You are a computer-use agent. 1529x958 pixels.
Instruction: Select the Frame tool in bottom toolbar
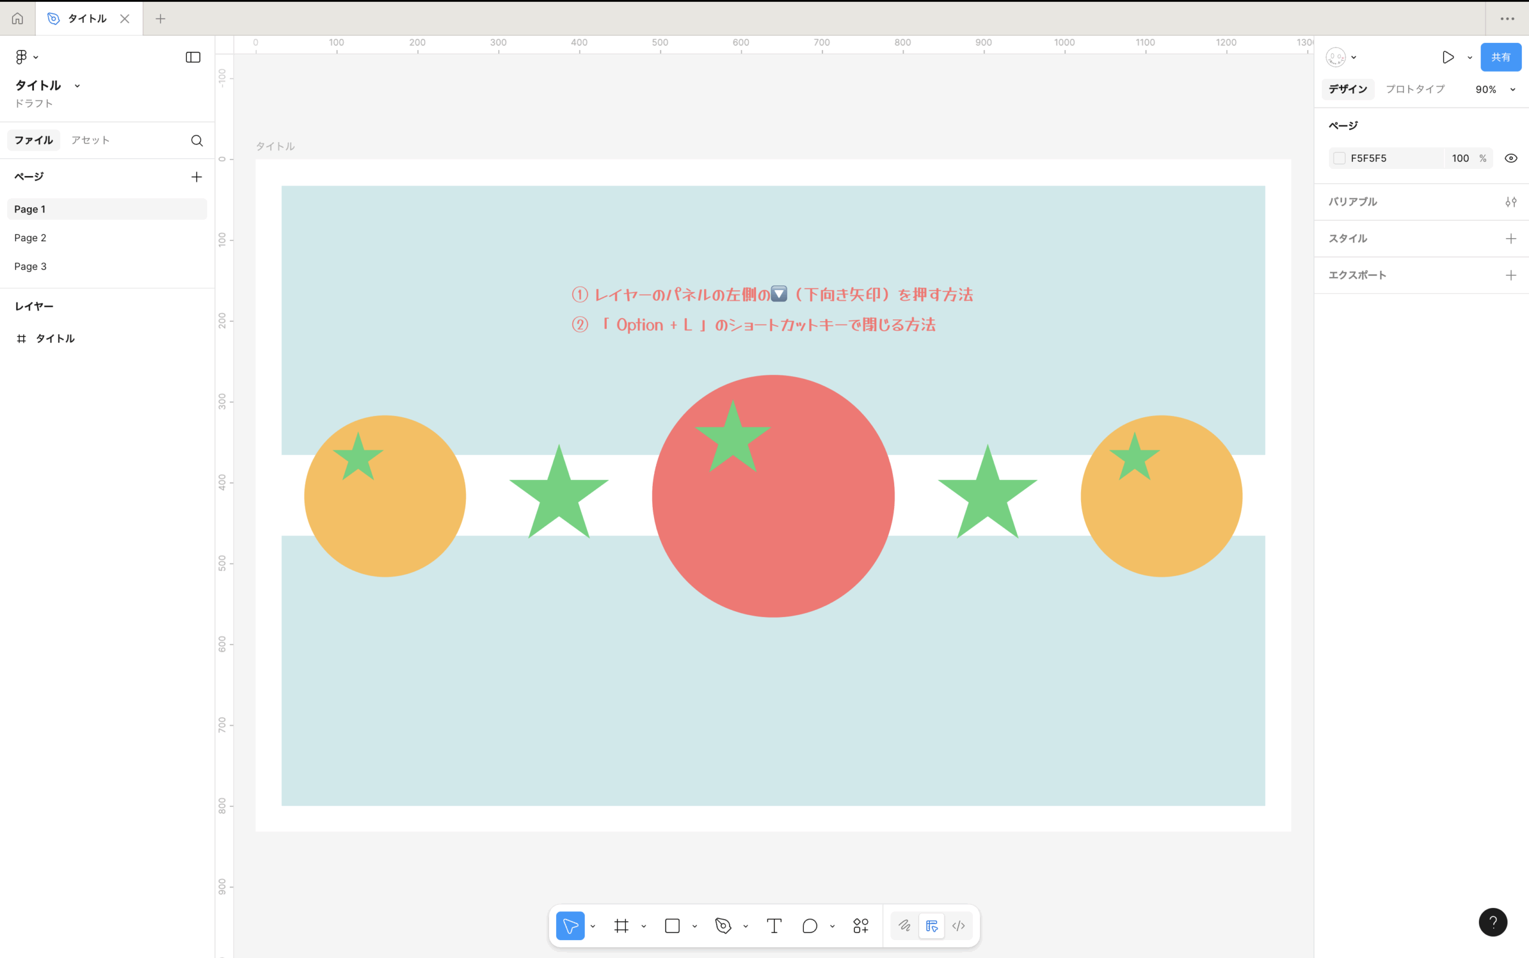pyautogui.click(x=621, y=926)
